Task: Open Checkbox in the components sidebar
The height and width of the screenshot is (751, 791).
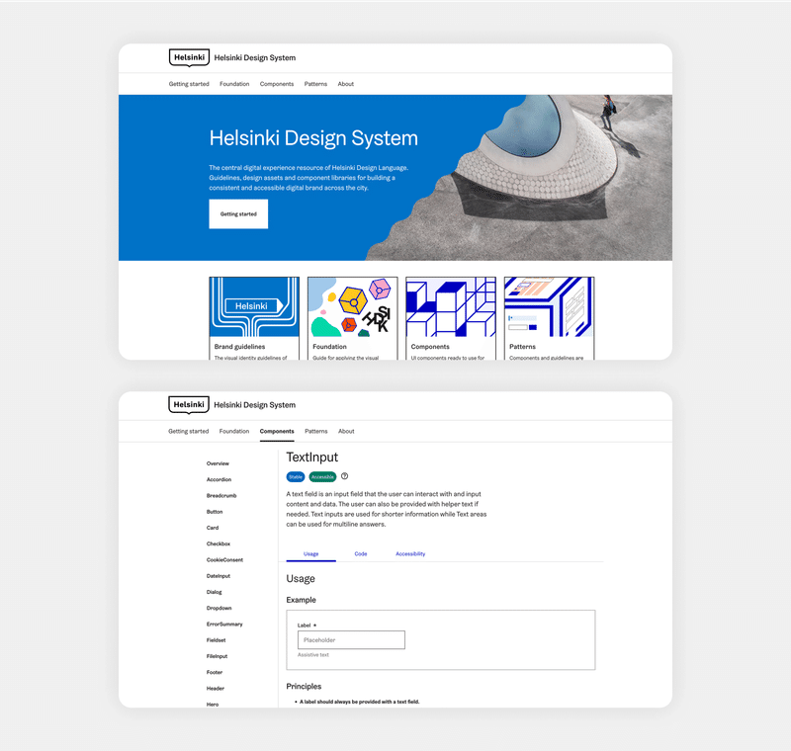Action: [219, 544]
